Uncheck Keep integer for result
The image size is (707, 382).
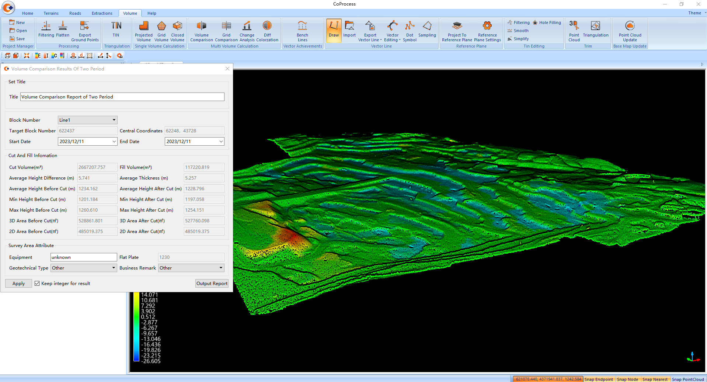pyautogui.click(x=37, y=283)
